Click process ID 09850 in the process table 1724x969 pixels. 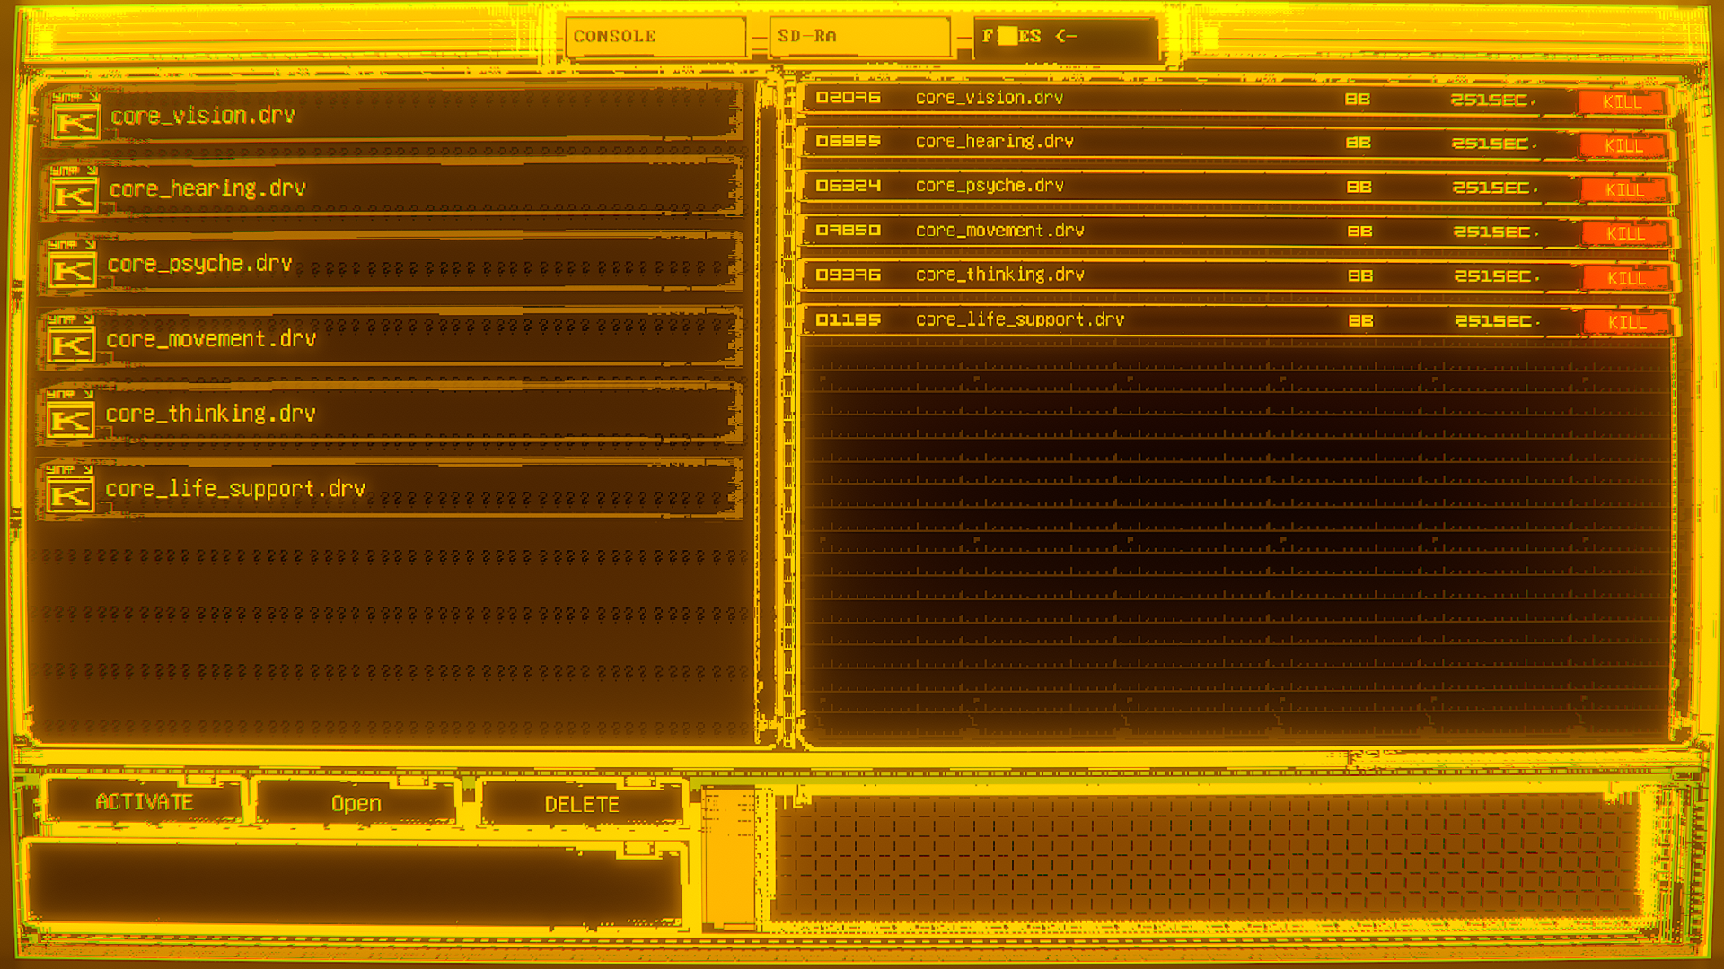click(x=848, y=230)
